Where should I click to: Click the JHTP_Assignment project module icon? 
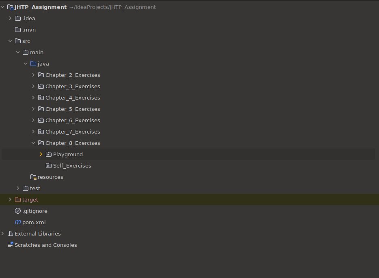(x=10, y=7)
